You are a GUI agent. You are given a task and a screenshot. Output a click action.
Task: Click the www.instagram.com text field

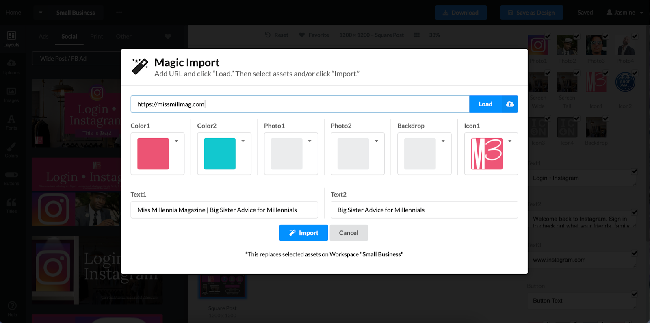(x=582, y=260)
